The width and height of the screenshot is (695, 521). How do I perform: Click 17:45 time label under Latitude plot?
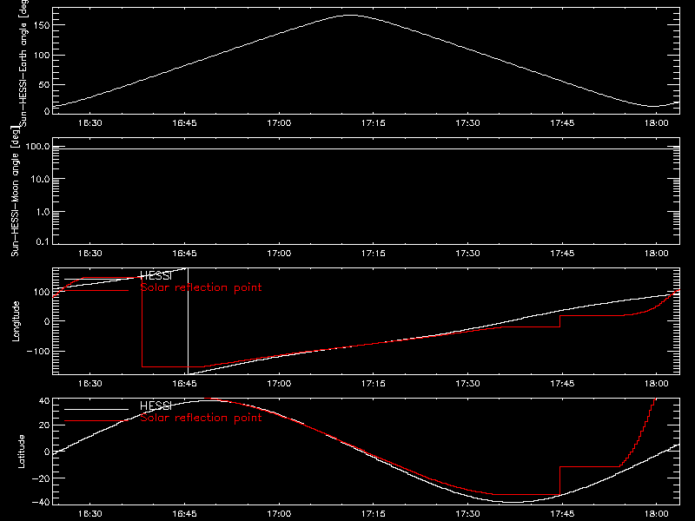click(x=562, y=513)
